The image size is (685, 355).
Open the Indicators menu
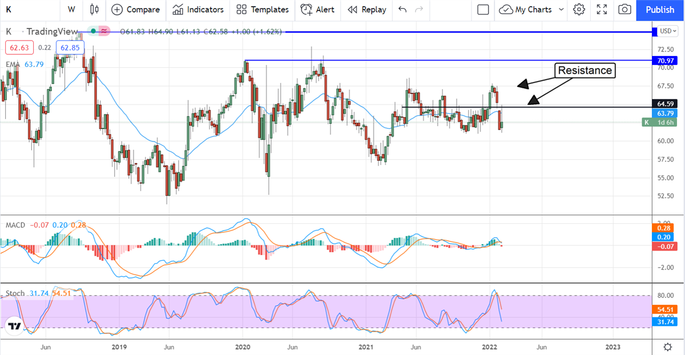coord(198,10)
